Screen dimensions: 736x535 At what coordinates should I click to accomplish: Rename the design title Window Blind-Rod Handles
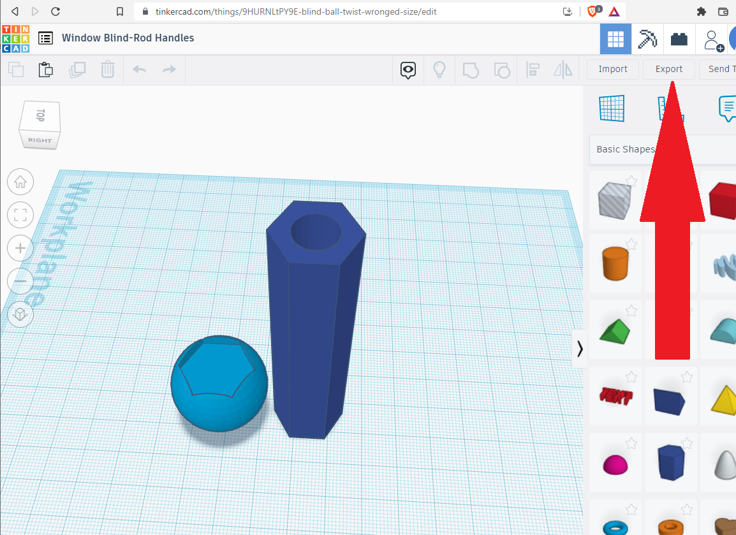pos(128,38)
